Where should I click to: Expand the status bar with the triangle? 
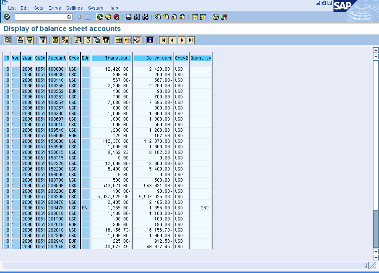pos(365,266)
